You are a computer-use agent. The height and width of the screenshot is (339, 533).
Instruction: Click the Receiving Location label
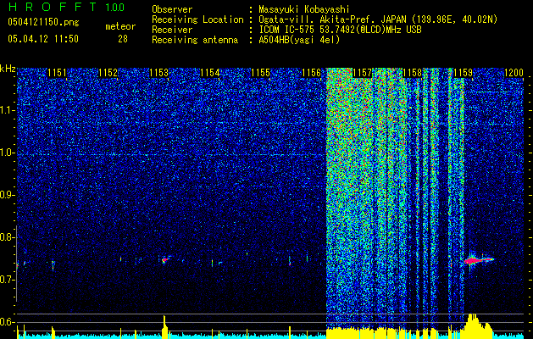click(x=197, y=19)
